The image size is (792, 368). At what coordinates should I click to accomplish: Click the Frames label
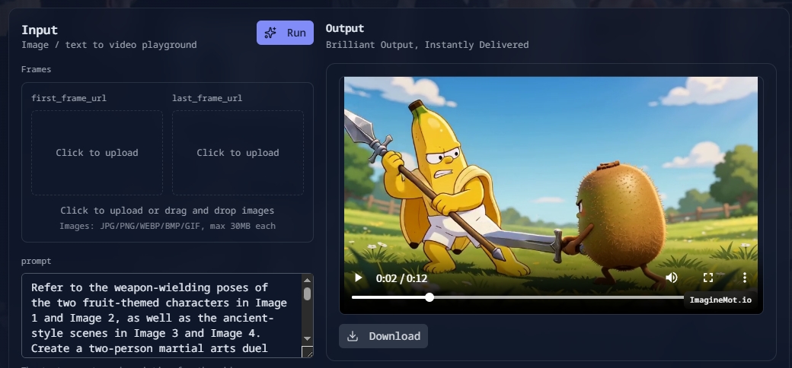[37, 69]
